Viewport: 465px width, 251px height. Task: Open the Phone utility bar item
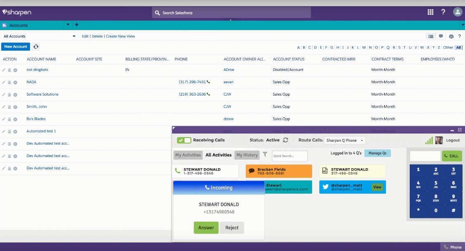[x=453, y=247]
